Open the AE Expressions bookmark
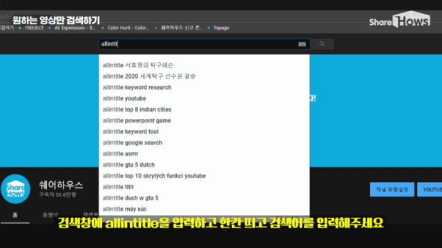Screen dimensions: 442x248 [x=72, y=28]
